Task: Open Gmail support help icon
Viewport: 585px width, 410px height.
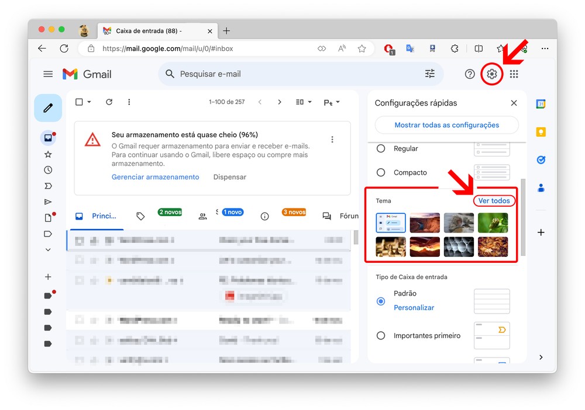Action: click(470, 74)
